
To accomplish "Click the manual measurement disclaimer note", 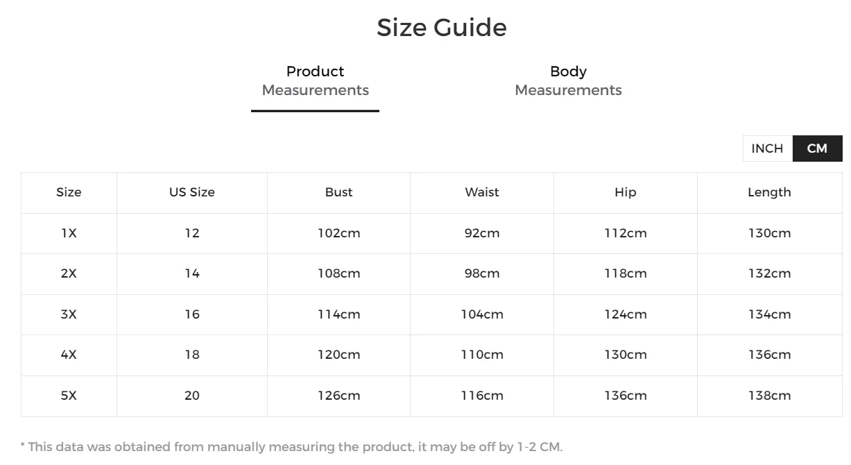I will (x=291, y=447).
